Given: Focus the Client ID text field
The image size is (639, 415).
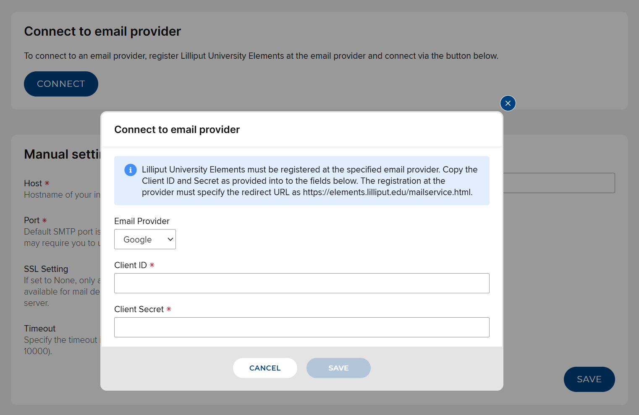Looking at the screenshot, I should (x=301, y=283).
